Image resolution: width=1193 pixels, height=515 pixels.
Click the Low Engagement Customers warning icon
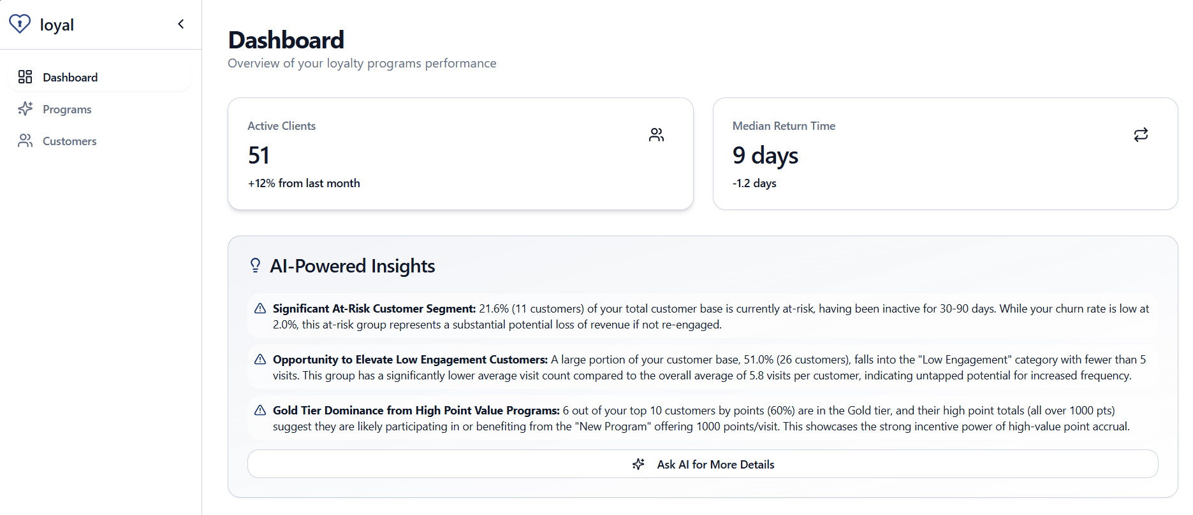pyautogui.click(x=260, y=360)
